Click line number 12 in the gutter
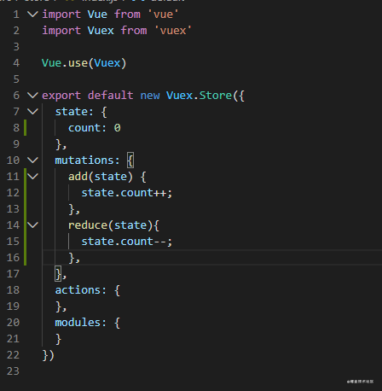 pos(13,193)
